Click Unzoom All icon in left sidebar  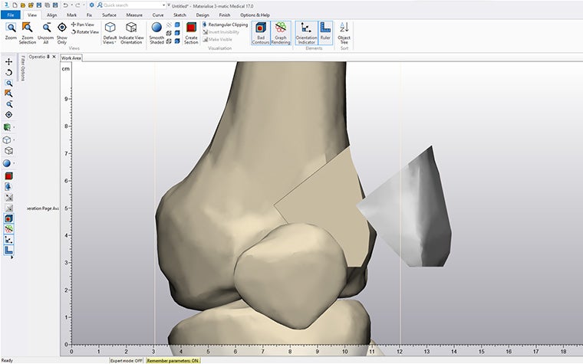point(9,104)
